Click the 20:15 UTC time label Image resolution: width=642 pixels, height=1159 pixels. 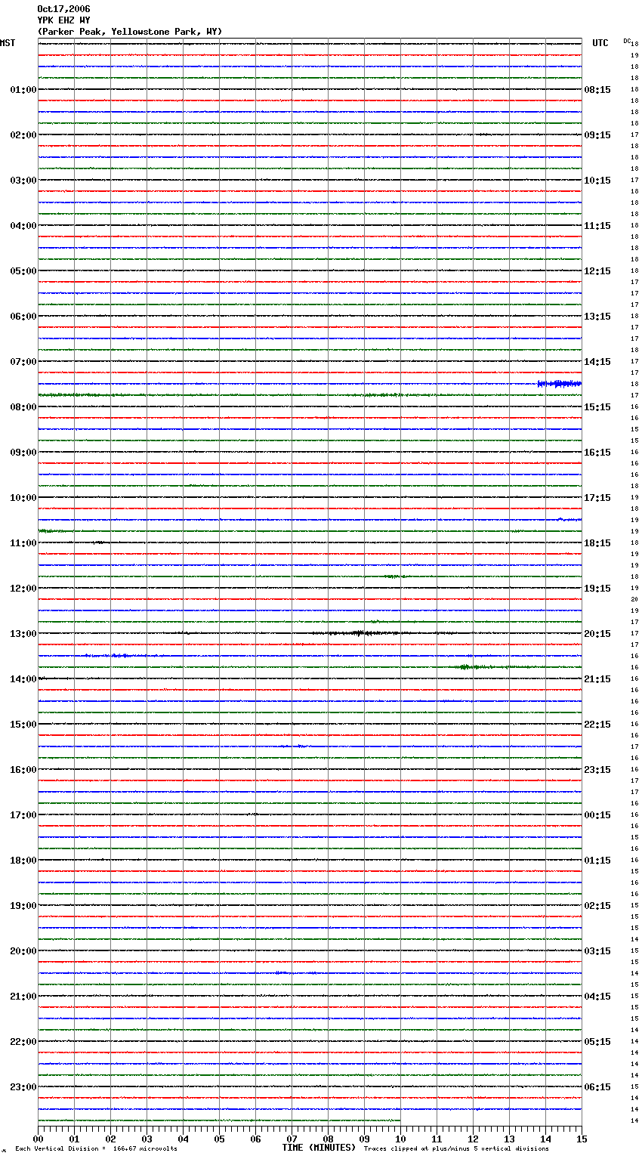(597, 634)
